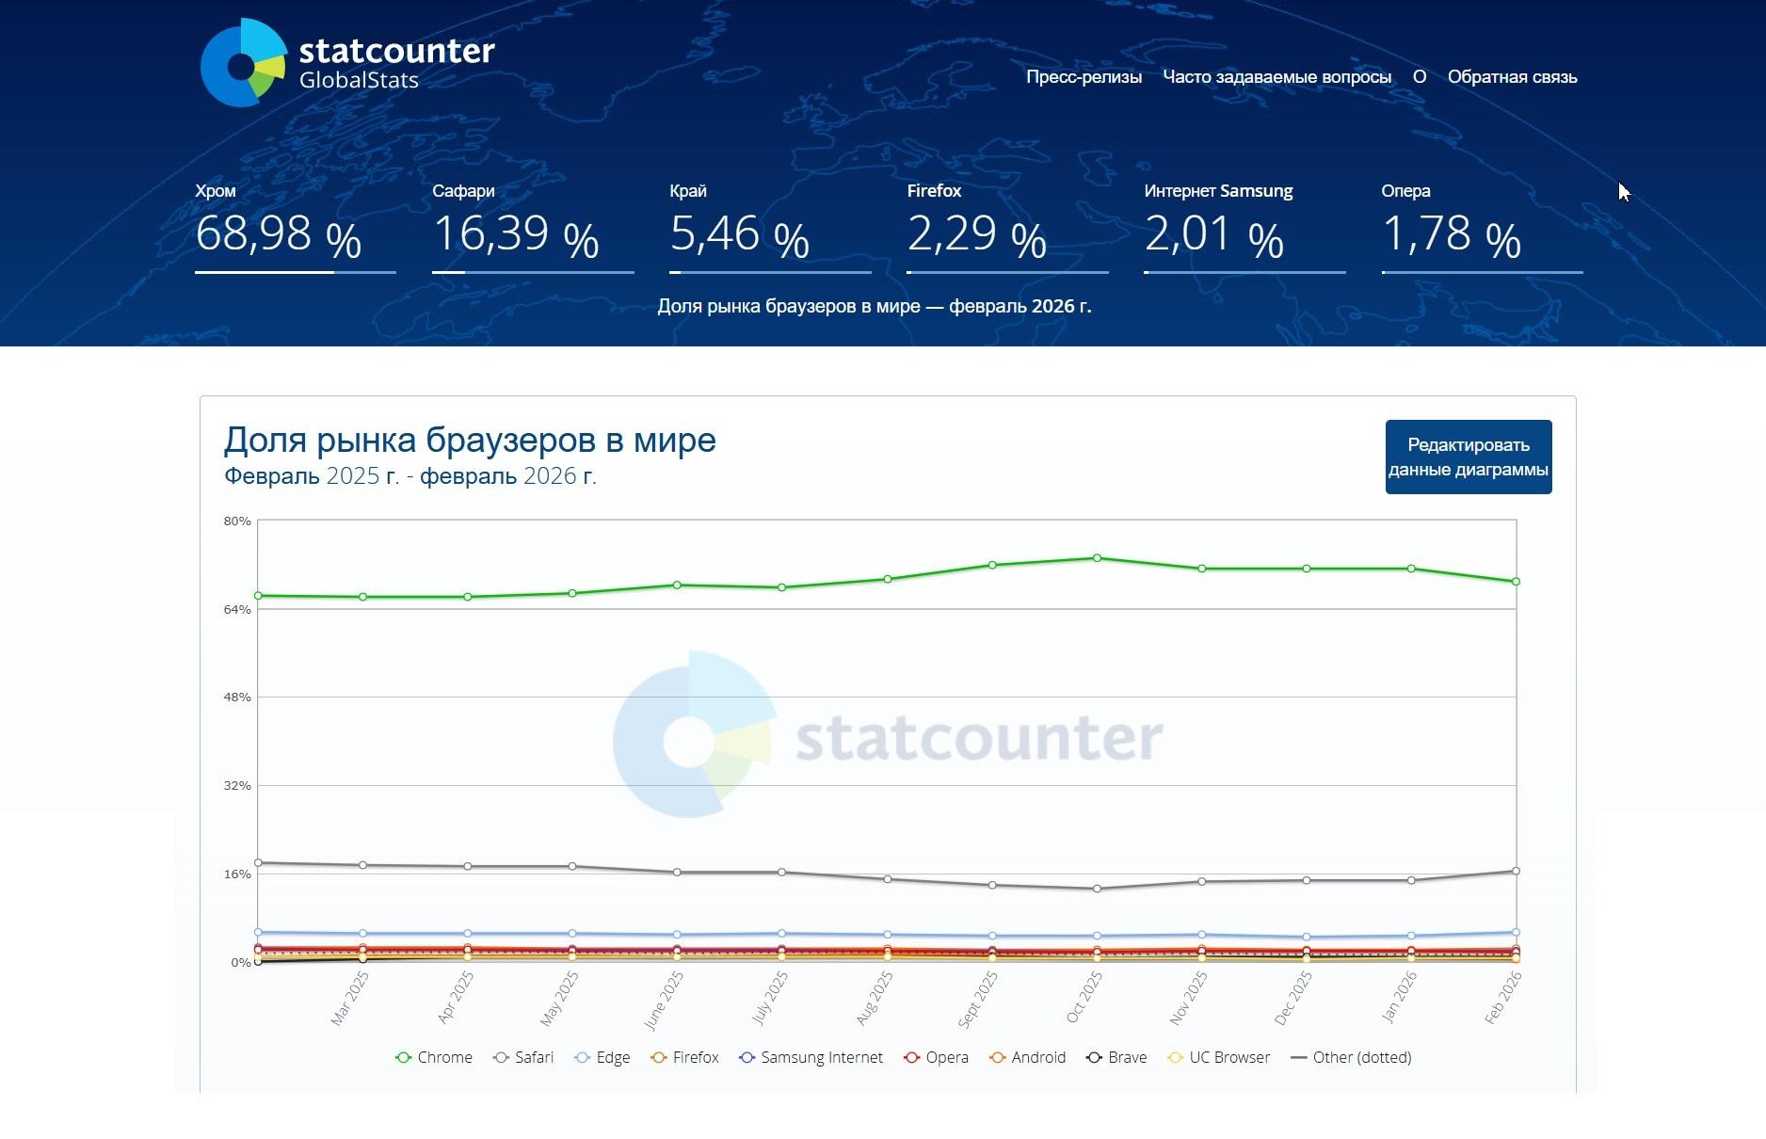
Task: Toggle Edge series in chart legend
Action: pyautogui.click(x=602, y=1057)
